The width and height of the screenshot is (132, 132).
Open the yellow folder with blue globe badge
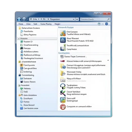pyautogui.click(x=63, y=66)
